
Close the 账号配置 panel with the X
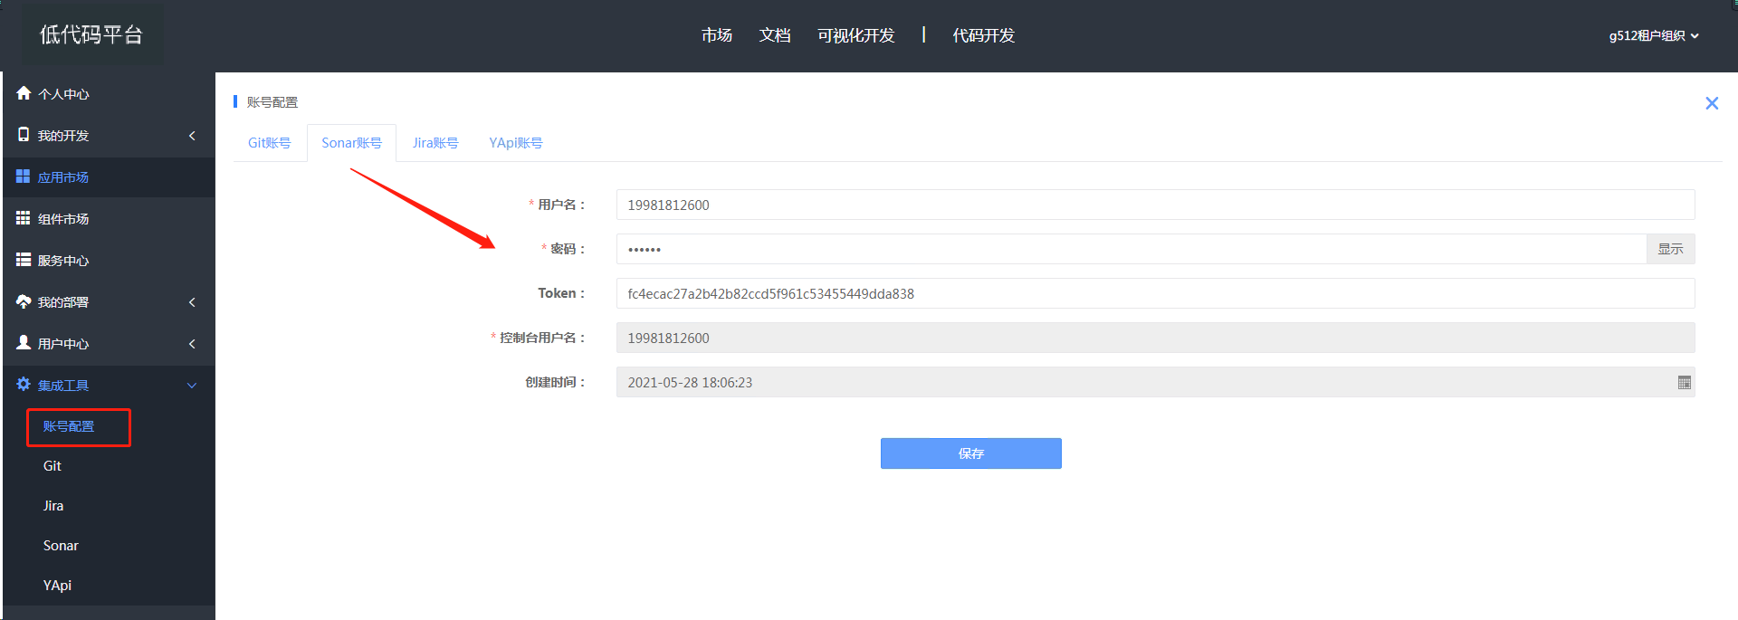pos(1711,103)
